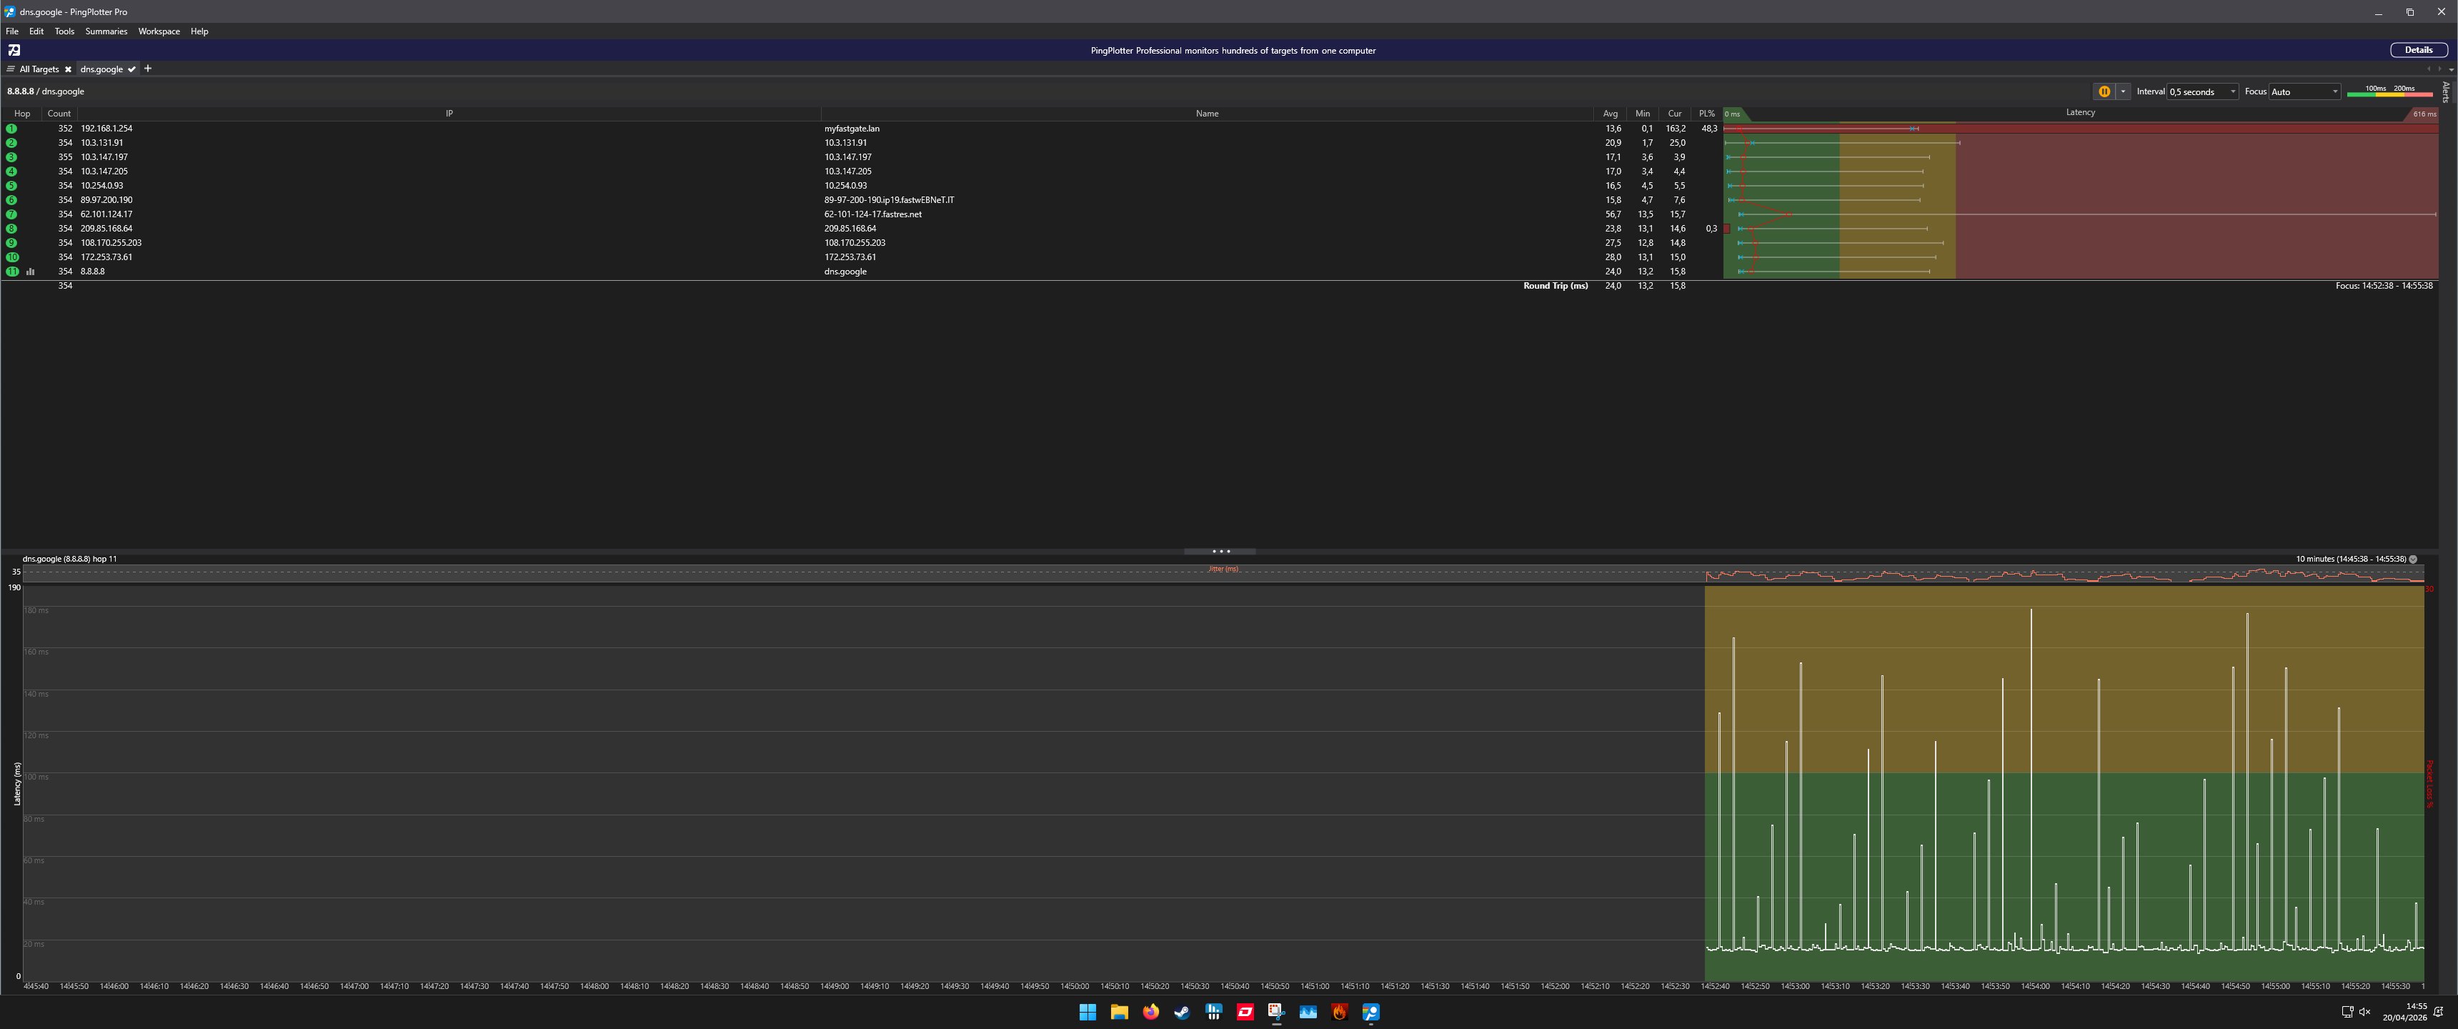Open Firefox from the taskbar
Screen dimensions: 2458x1029
coord(1150,1012)
